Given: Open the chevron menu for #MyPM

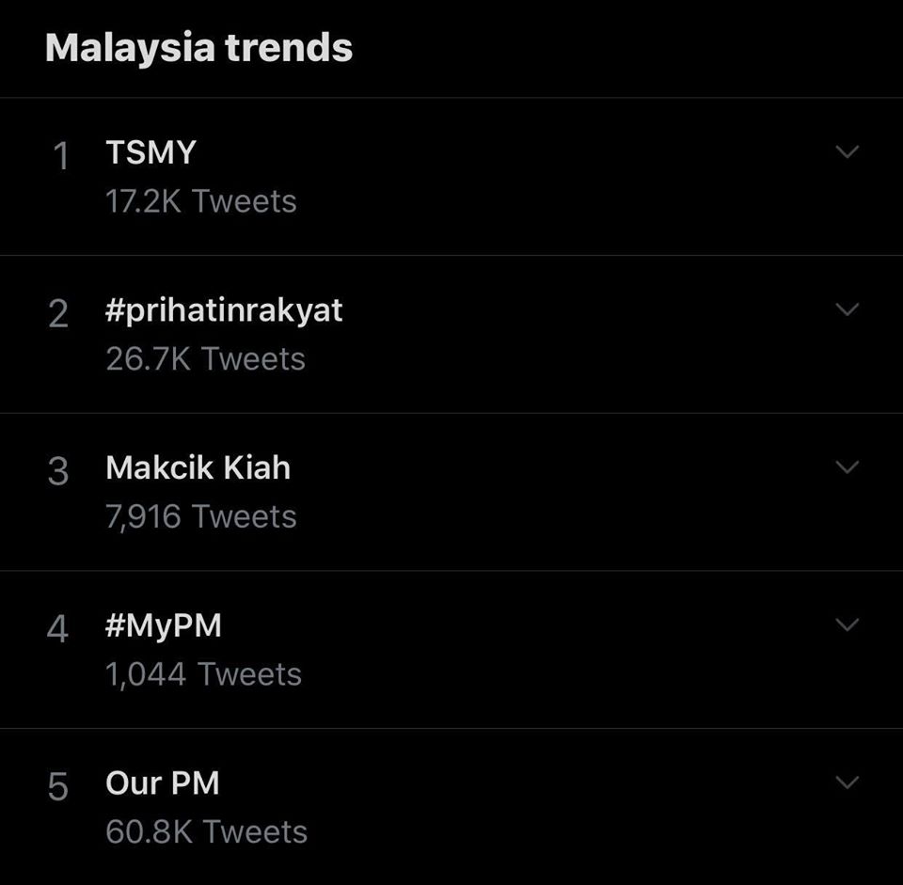Looking at the screenshot, I should point(847,624).
